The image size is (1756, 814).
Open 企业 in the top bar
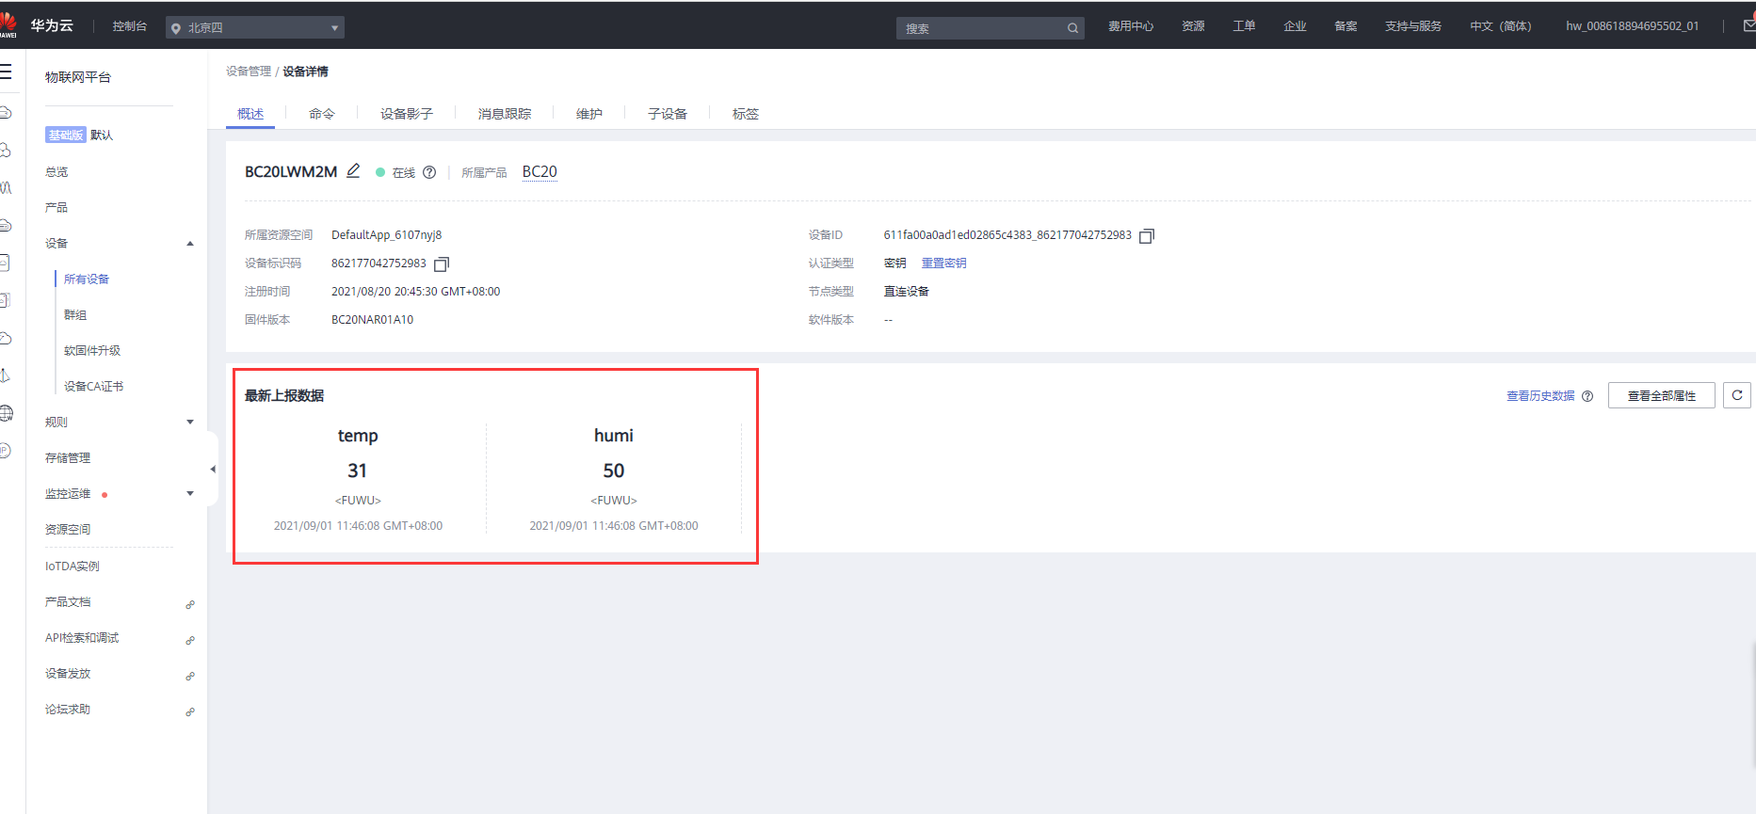tap(1295, 26)
